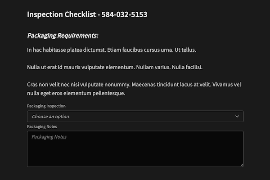Click the "Inspection Checklist" page title

(x=61, y=14)
